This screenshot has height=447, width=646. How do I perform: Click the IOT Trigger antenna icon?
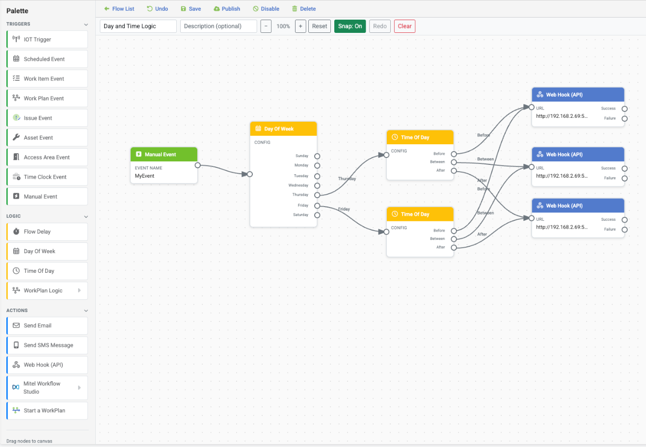(x=16, y=39)
